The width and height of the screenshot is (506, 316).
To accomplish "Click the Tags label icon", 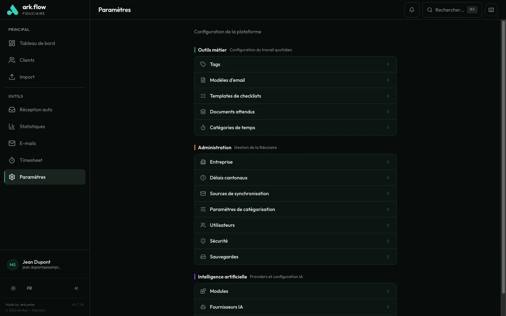I will (203, 64).
